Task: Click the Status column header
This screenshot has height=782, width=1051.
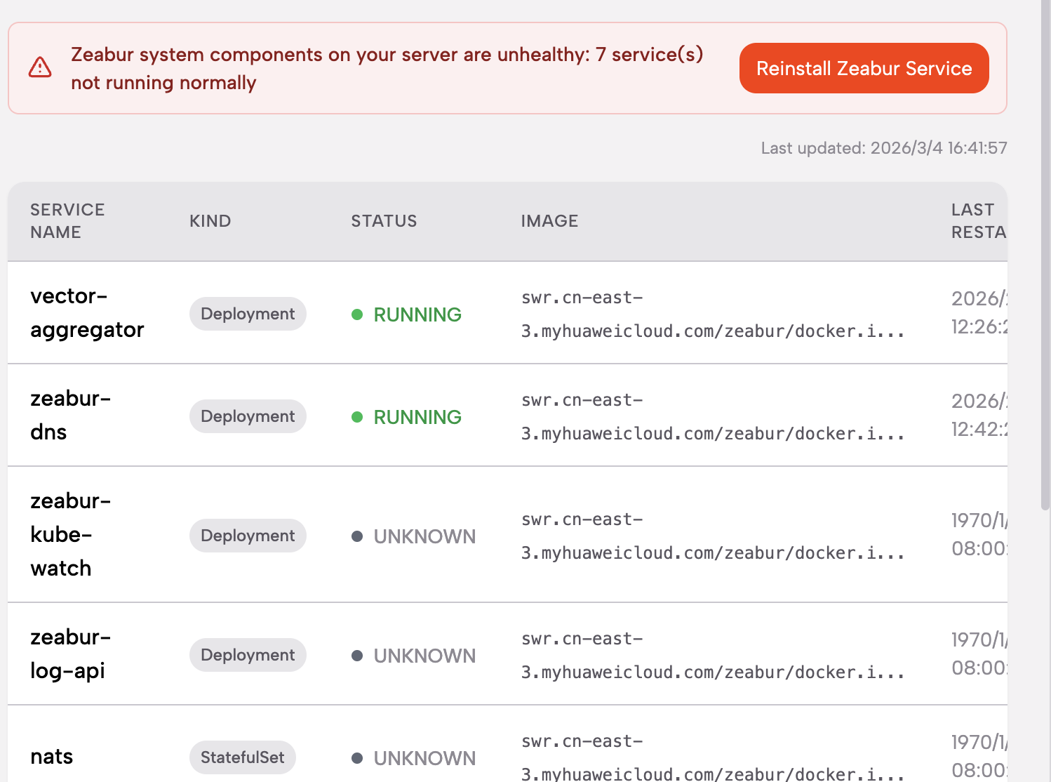Action: 384,221
